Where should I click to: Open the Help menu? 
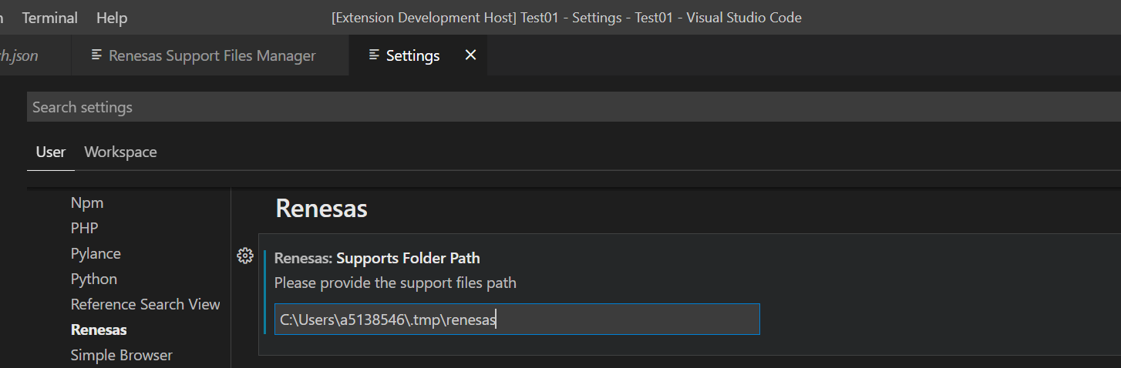(112, 18)
